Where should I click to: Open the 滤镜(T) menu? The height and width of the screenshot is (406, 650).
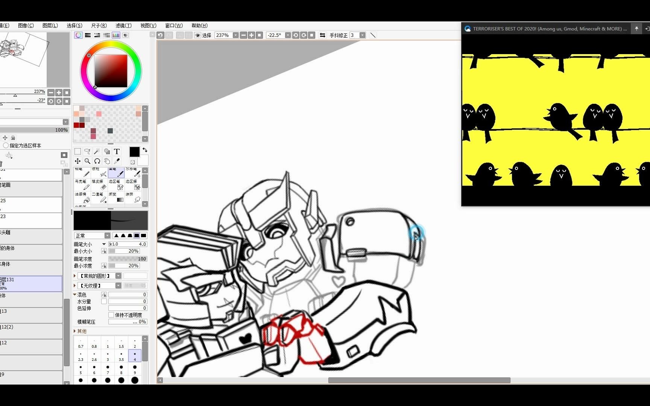coord(123,26)
